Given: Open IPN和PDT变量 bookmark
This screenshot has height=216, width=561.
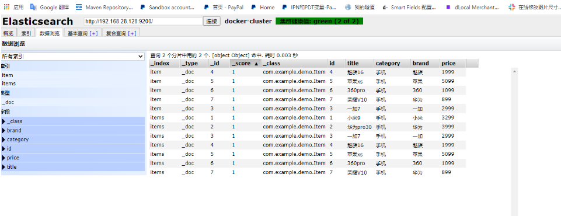Looking at the screenshot, I should (309, 7).
